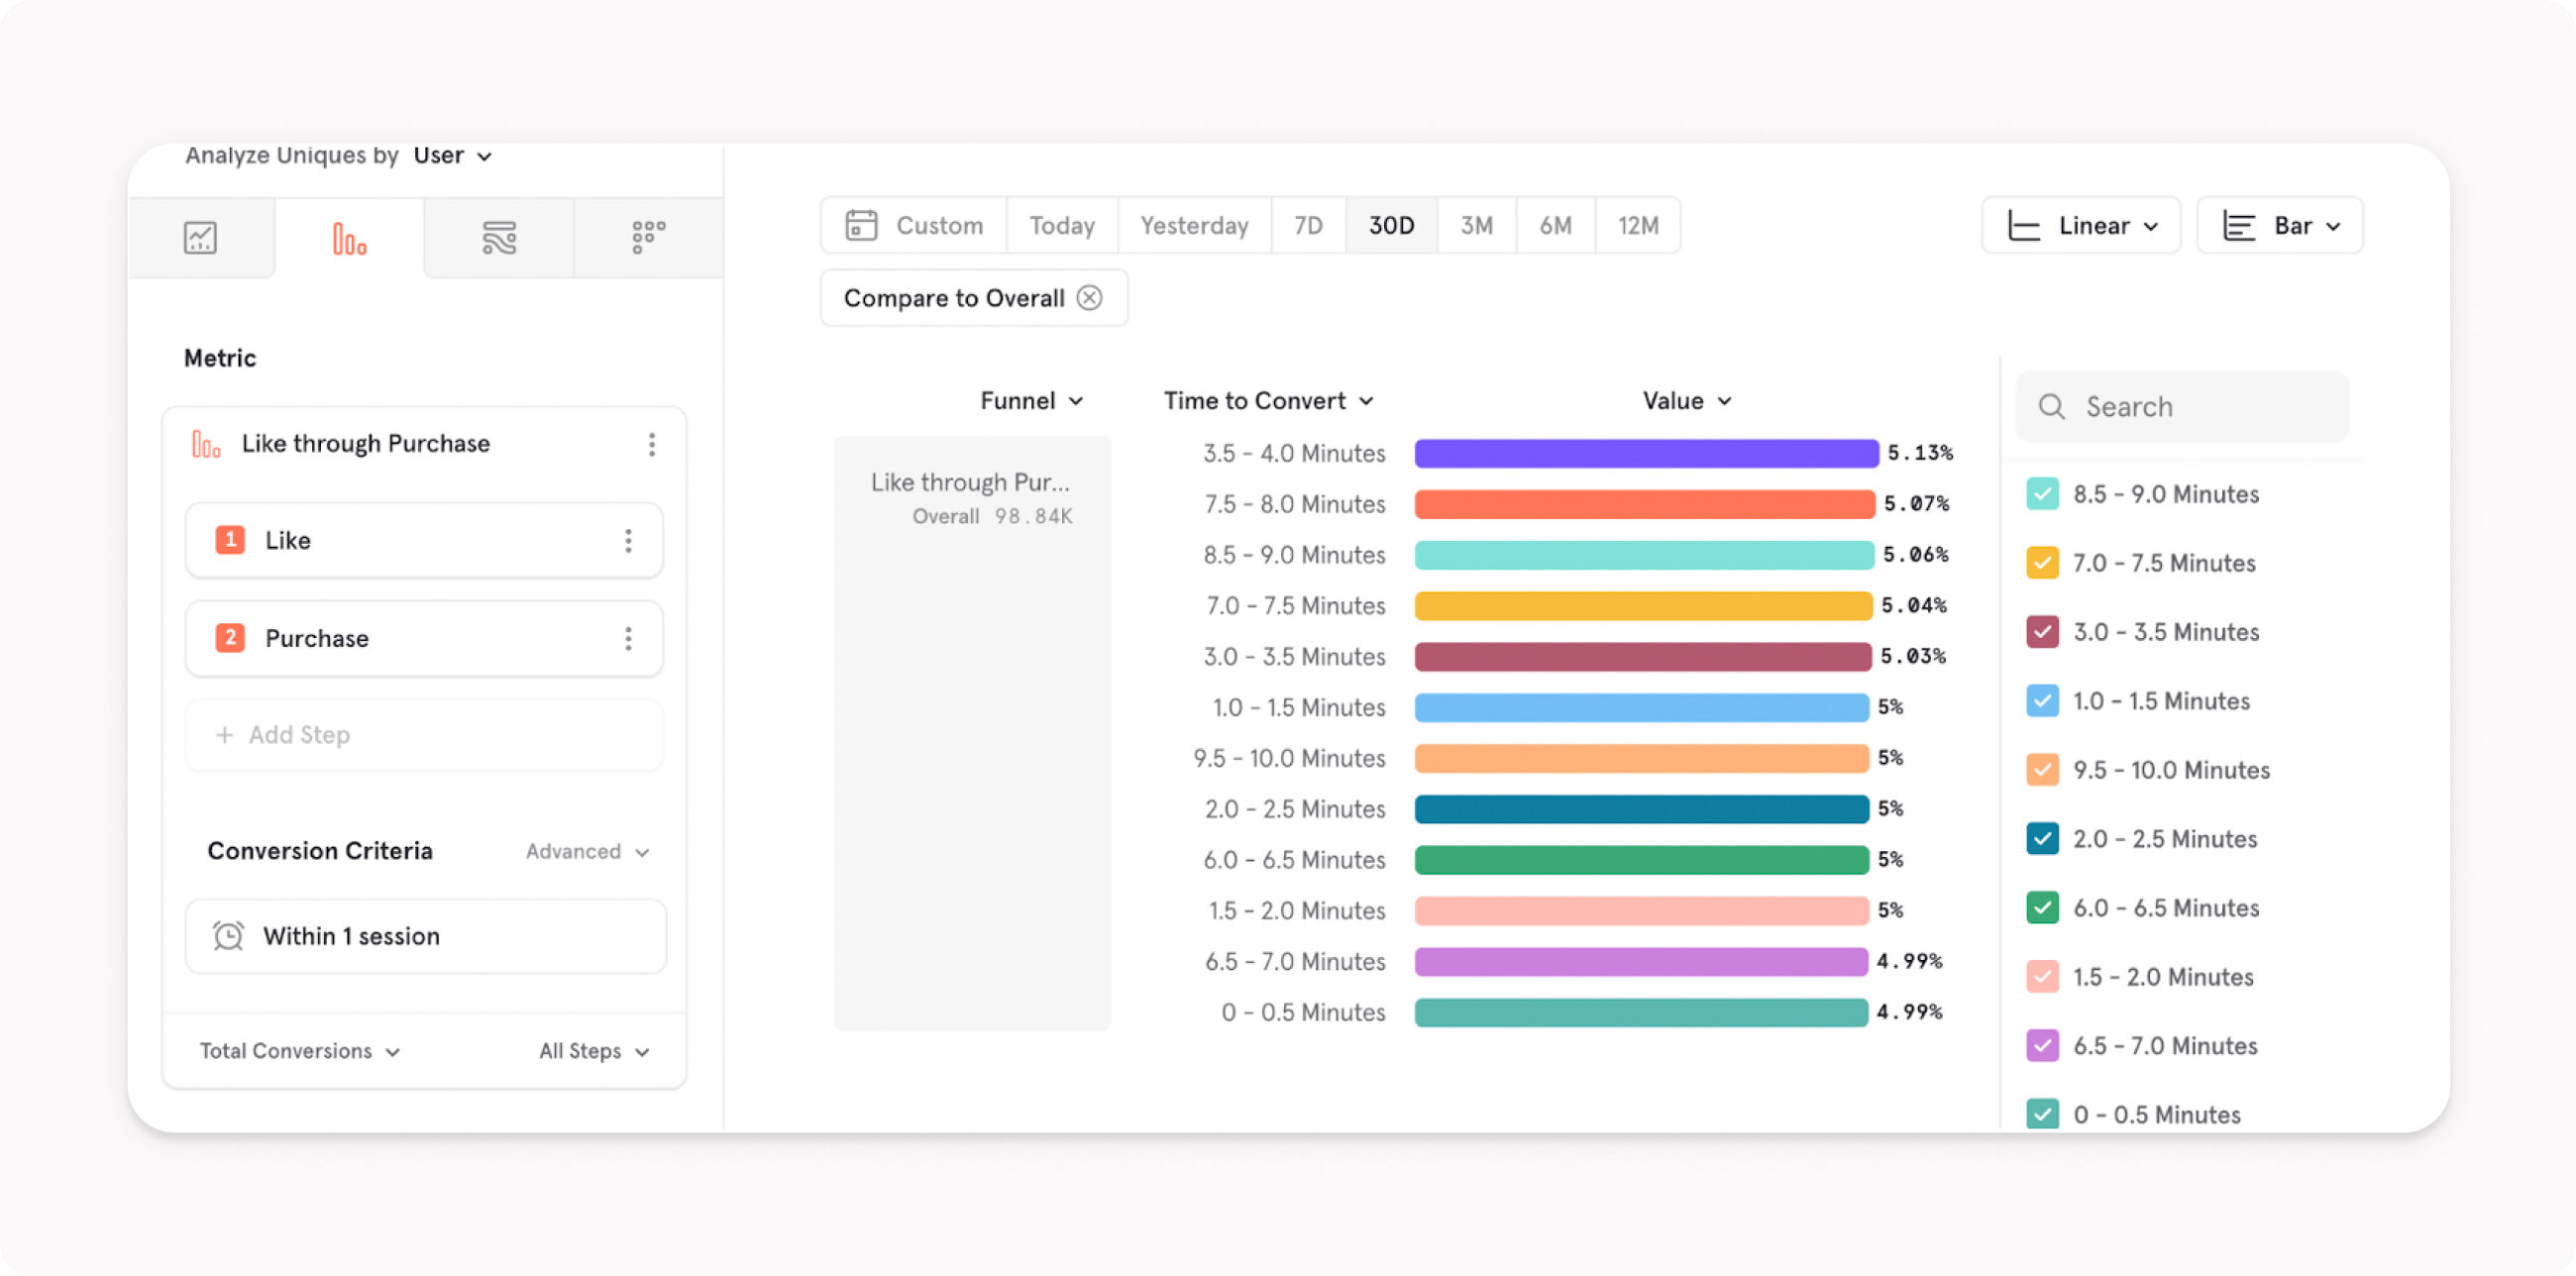This screenshot has height=1276, width=2576.
Task: Expand the Time to Convert column dropdown
Action: [1268, 401]
